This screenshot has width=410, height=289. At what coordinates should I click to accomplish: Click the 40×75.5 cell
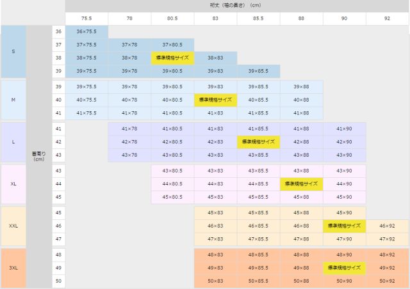(86, 100)
